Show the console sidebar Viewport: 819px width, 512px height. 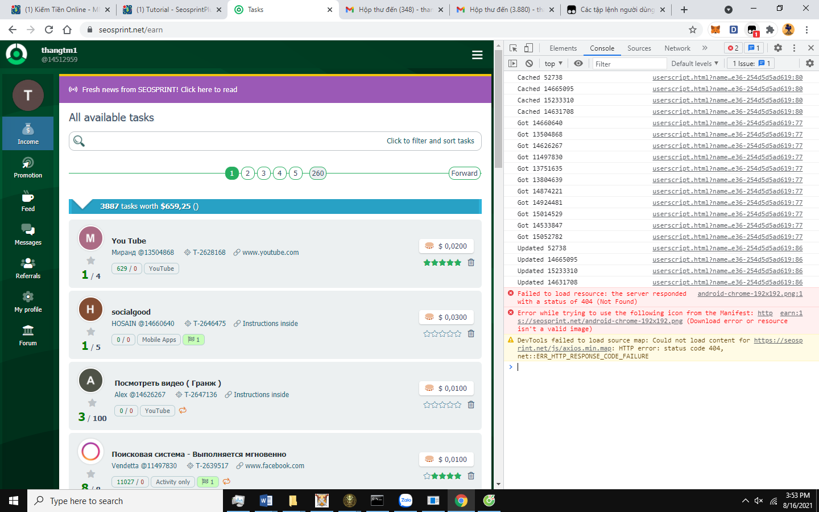click(x=513, y=64)
